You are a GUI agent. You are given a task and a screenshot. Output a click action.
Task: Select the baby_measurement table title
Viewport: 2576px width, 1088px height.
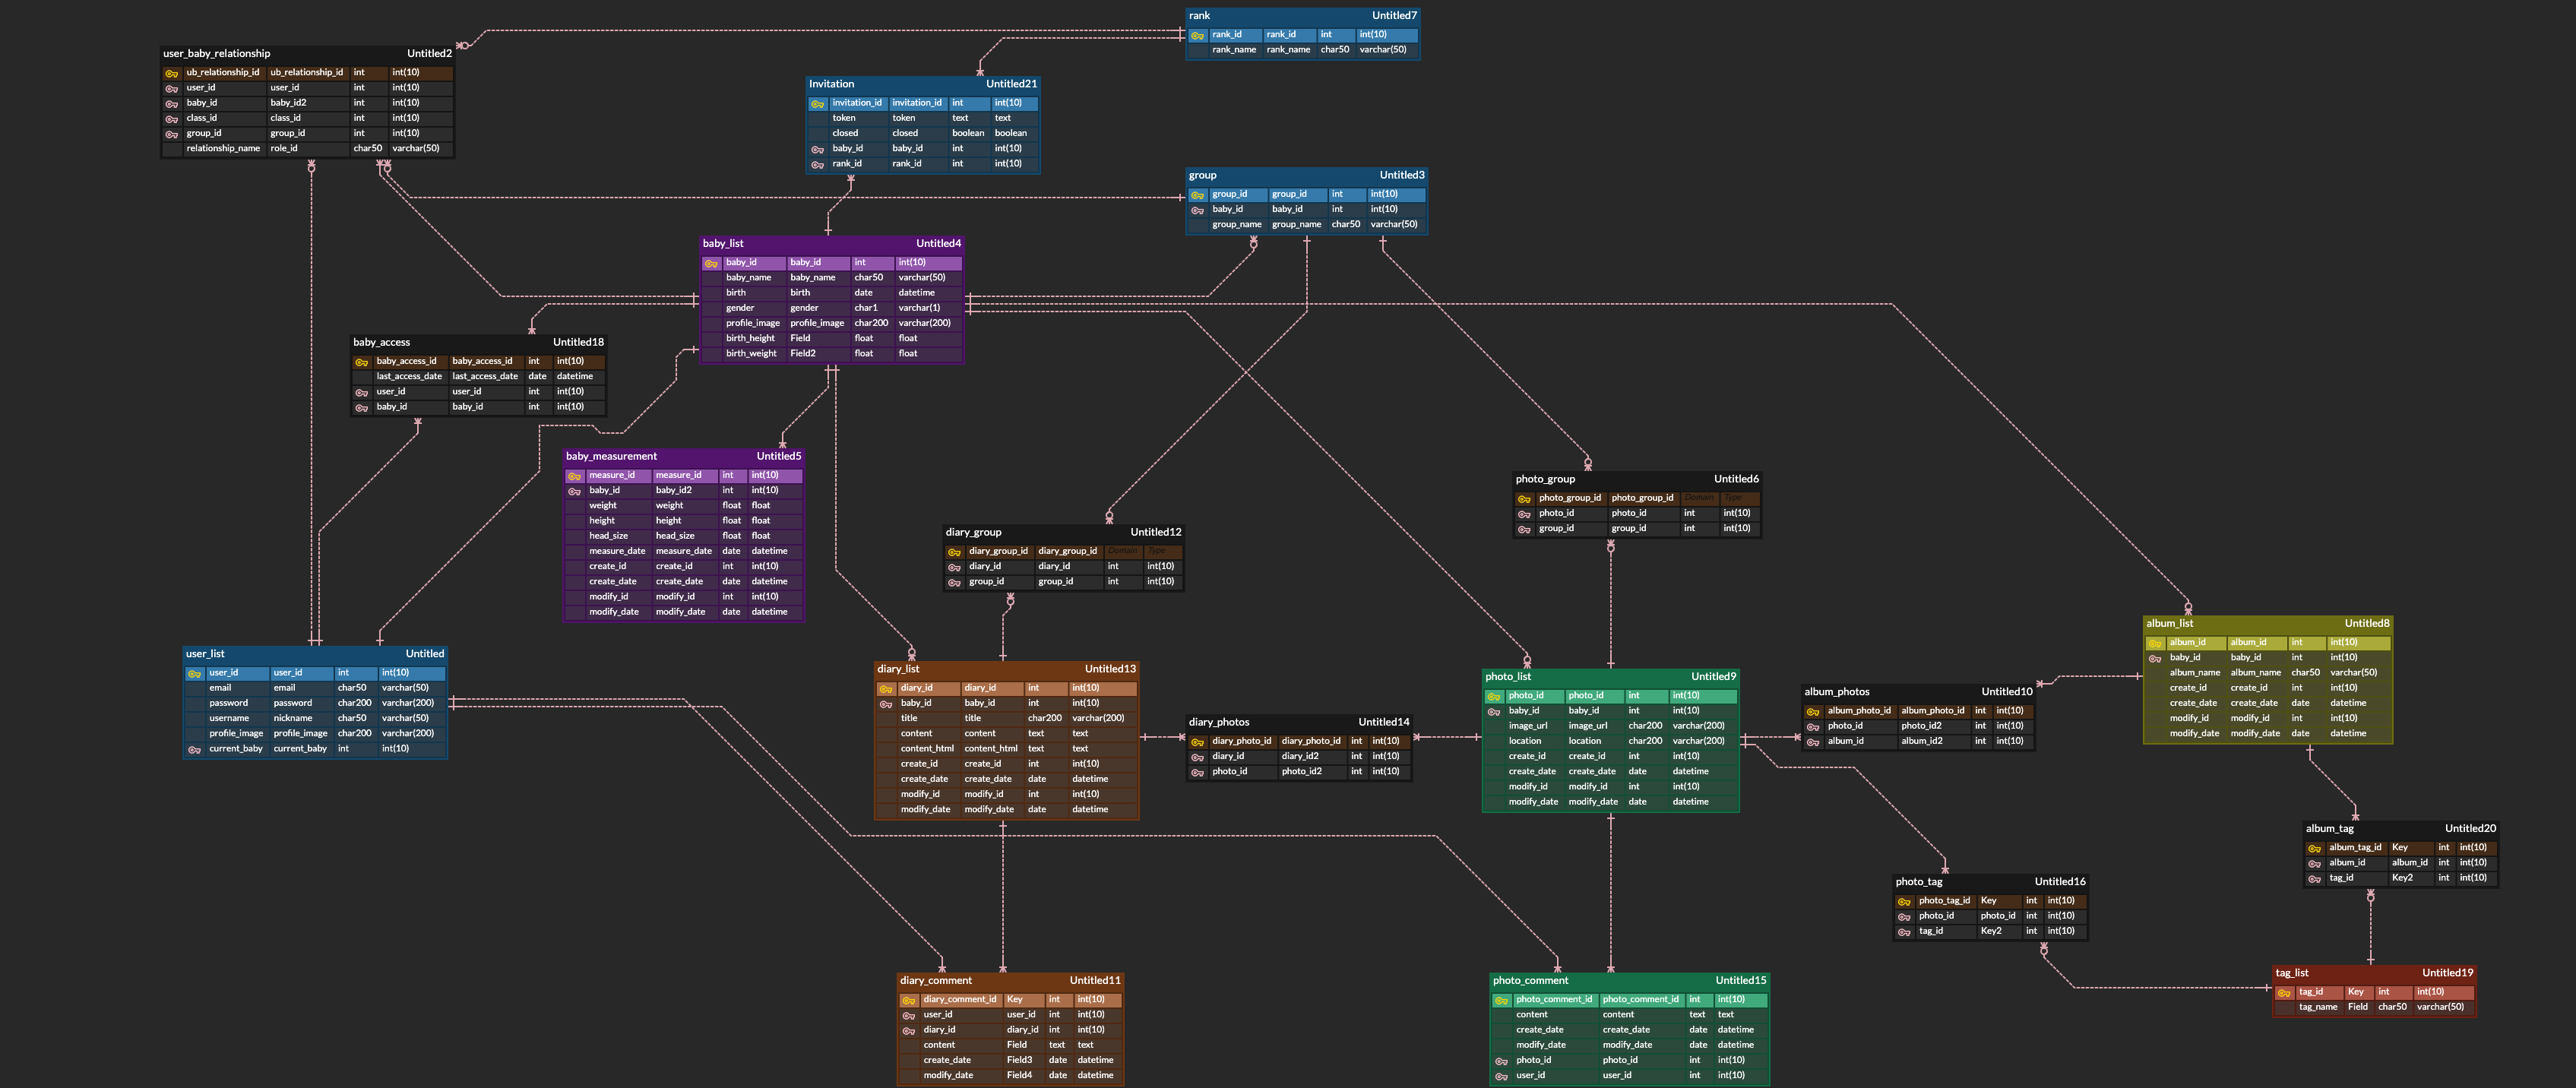point(611,456)
